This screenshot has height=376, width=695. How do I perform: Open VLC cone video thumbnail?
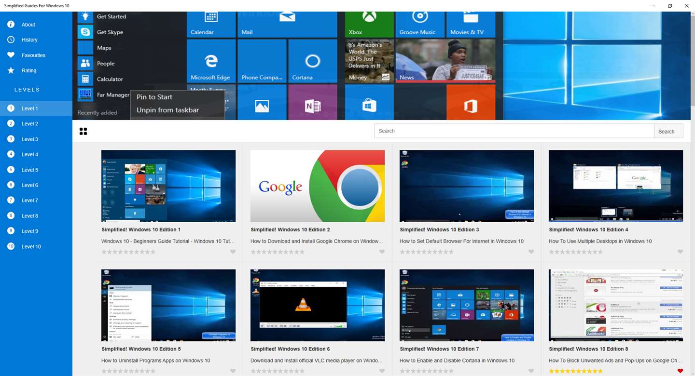coord(318,305)
